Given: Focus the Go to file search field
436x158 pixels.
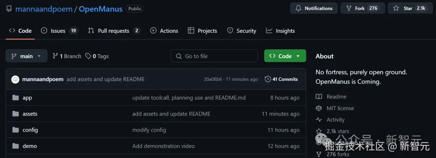Looking at the screenshot, I should [x=214, y=56].
